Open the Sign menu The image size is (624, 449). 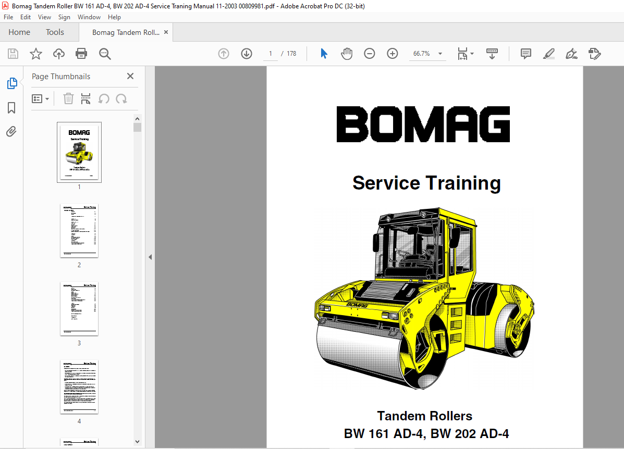64,17
